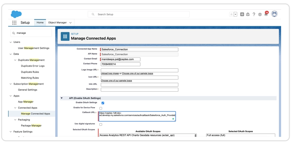Screen dimensions: 292x144
Task: Expand the Object Manager tab dropdown
Action: (x=70, y=23)
